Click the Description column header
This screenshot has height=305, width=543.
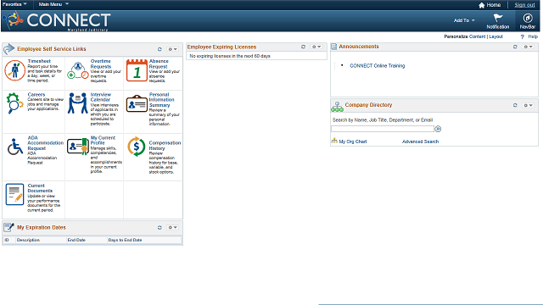(x=28, y=240)
